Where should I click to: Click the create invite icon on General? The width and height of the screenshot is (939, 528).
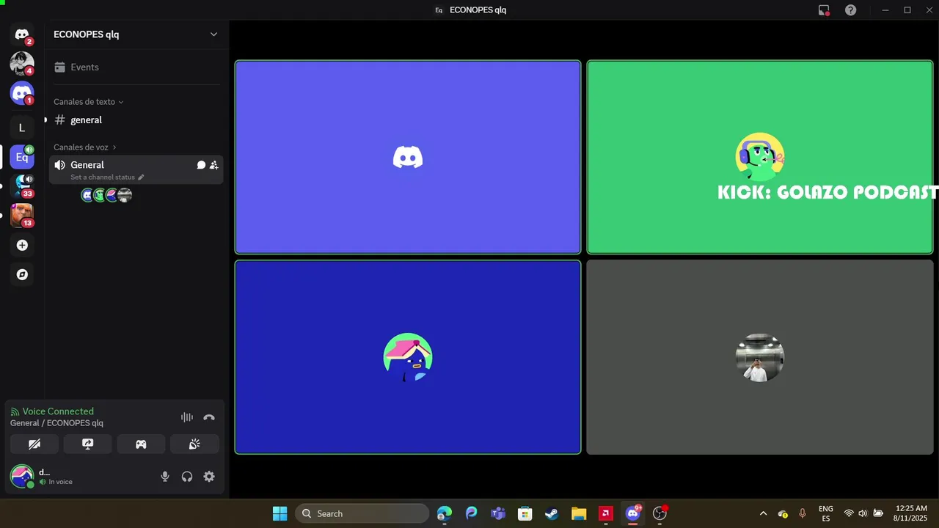pos(213,165)
